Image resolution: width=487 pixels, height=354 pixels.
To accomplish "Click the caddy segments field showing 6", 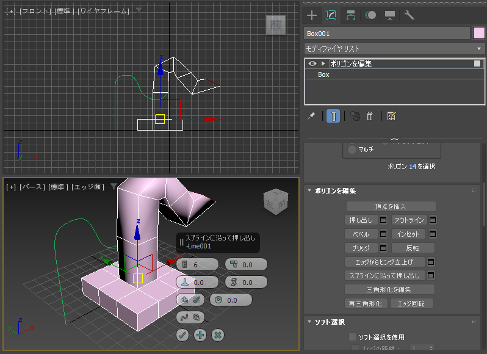I will point(198,264).
